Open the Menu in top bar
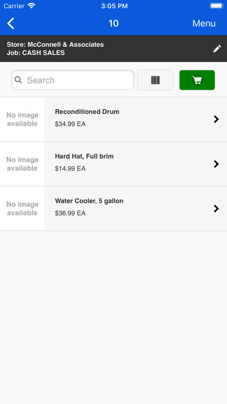This screenshot has height=404, width=227. 204,23
